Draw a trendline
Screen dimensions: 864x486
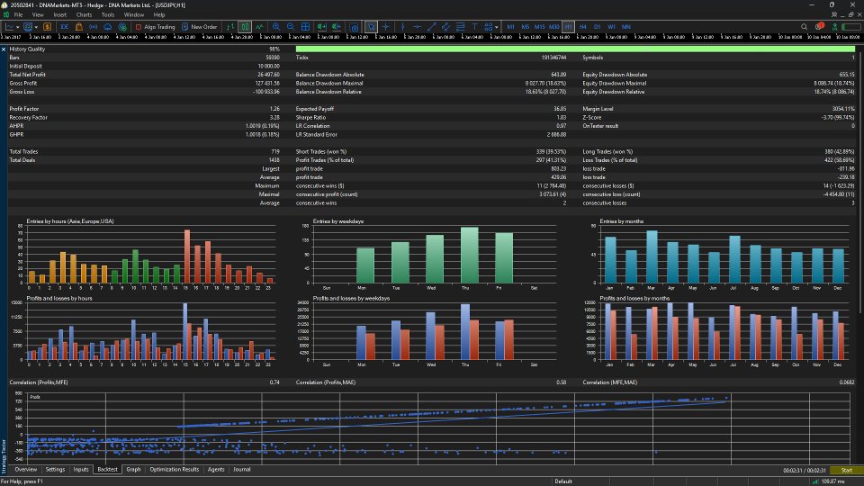[431, 26]
